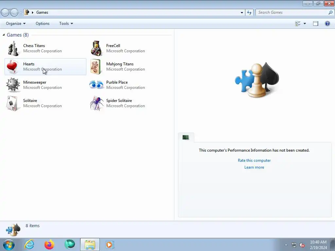Click the Games group header text
Viewport: 335px width, 251px height.
(x=18, y=35)
